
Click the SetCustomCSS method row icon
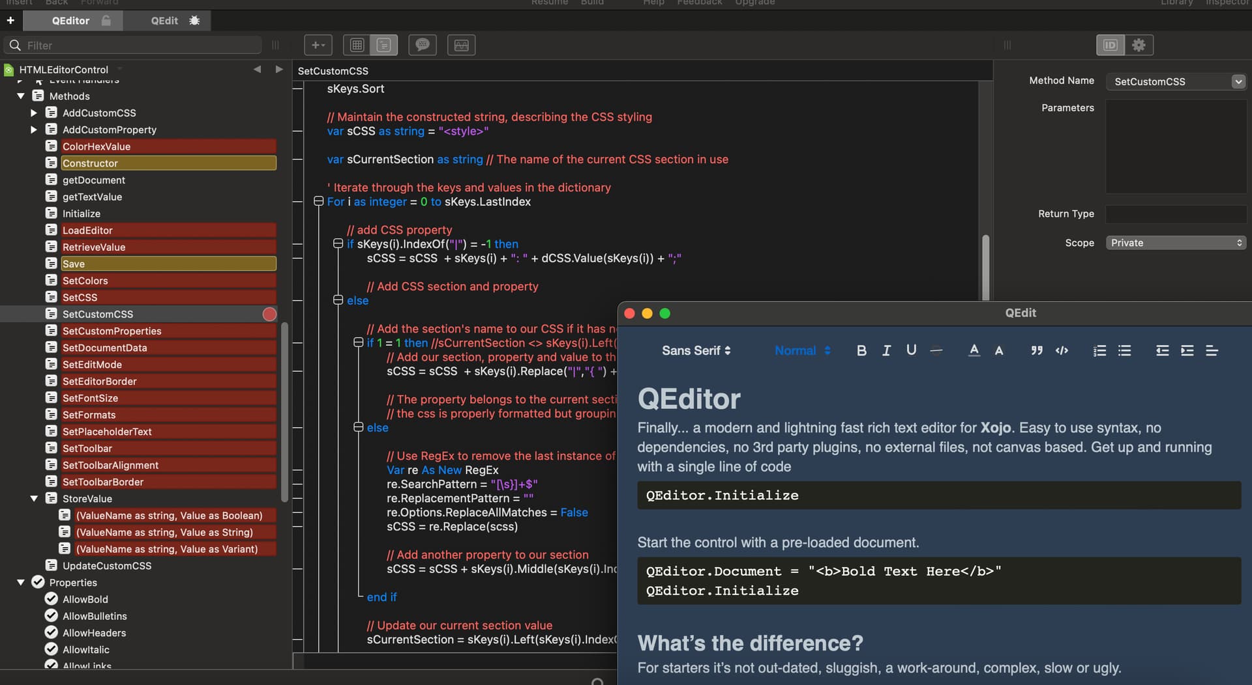tap(51, 314)
